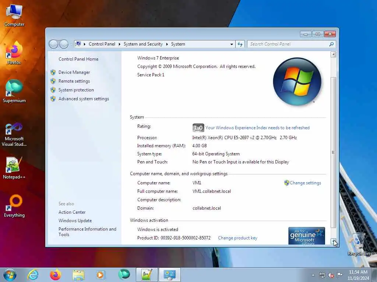Launch Internet Explorer from the taskbar
The width and height of the screenshot is (377, 282).
[33, 275]
